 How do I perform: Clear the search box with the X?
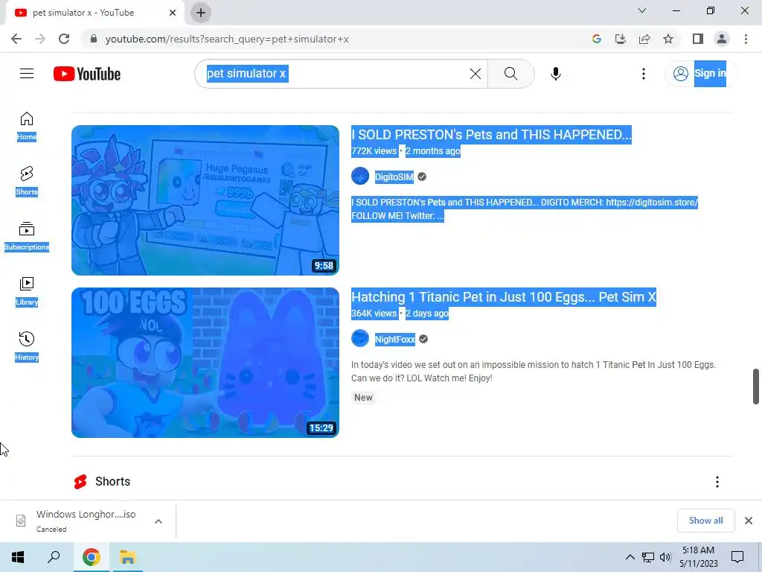pos(476,74)
